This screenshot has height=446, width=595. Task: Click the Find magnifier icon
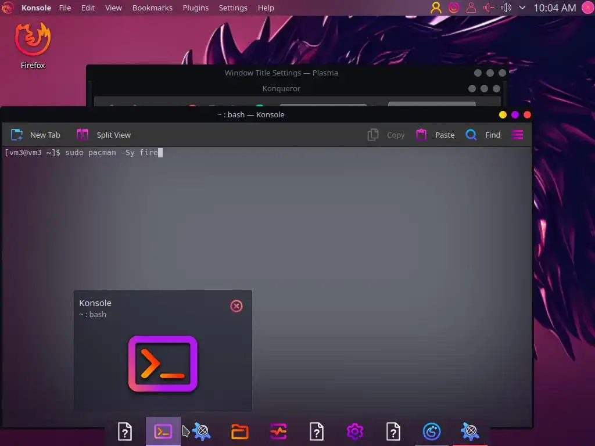point(471,135)
